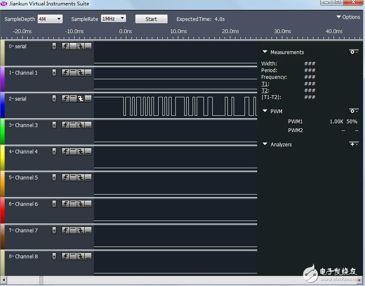The height and width of the screenshot is (286, 365).
Task: Select the PWM1 row
Action: tap(295, 122)
